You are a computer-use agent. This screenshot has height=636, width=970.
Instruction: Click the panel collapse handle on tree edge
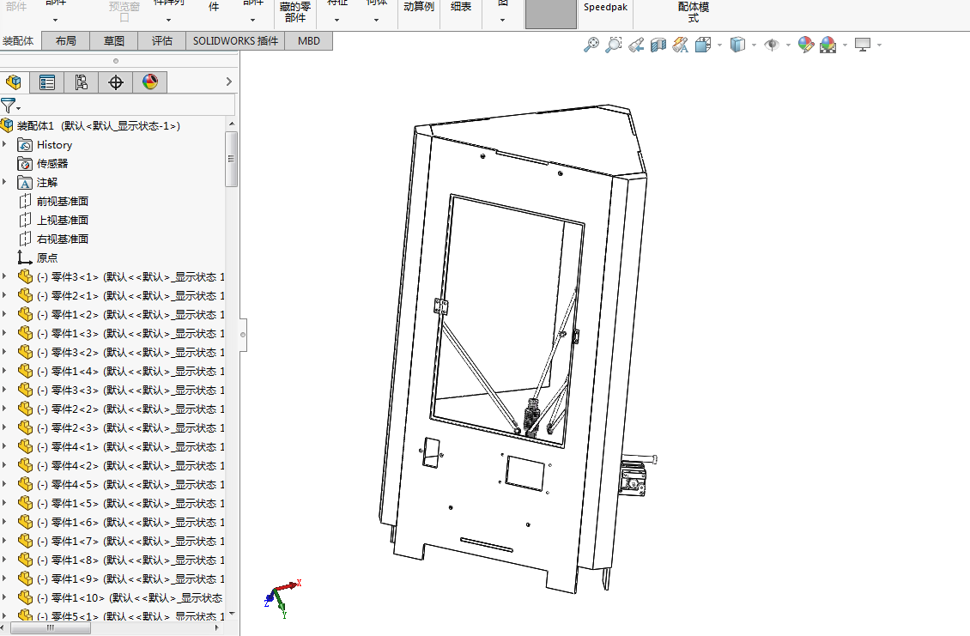coord(243,335)
